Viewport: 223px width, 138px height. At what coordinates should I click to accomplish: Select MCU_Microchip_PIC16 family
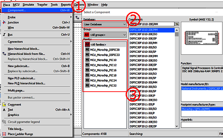(105, 70)
